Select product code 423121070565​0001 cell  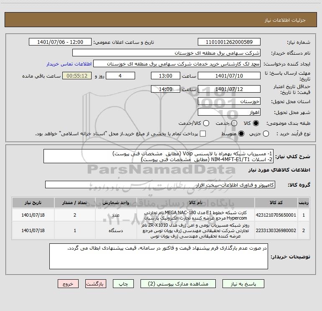pyautogui.click(x=276, y=215)
